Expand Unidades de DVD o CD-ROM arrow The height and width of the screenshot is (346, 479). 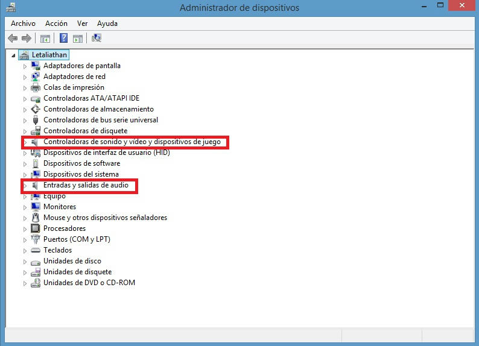(25, 283)
